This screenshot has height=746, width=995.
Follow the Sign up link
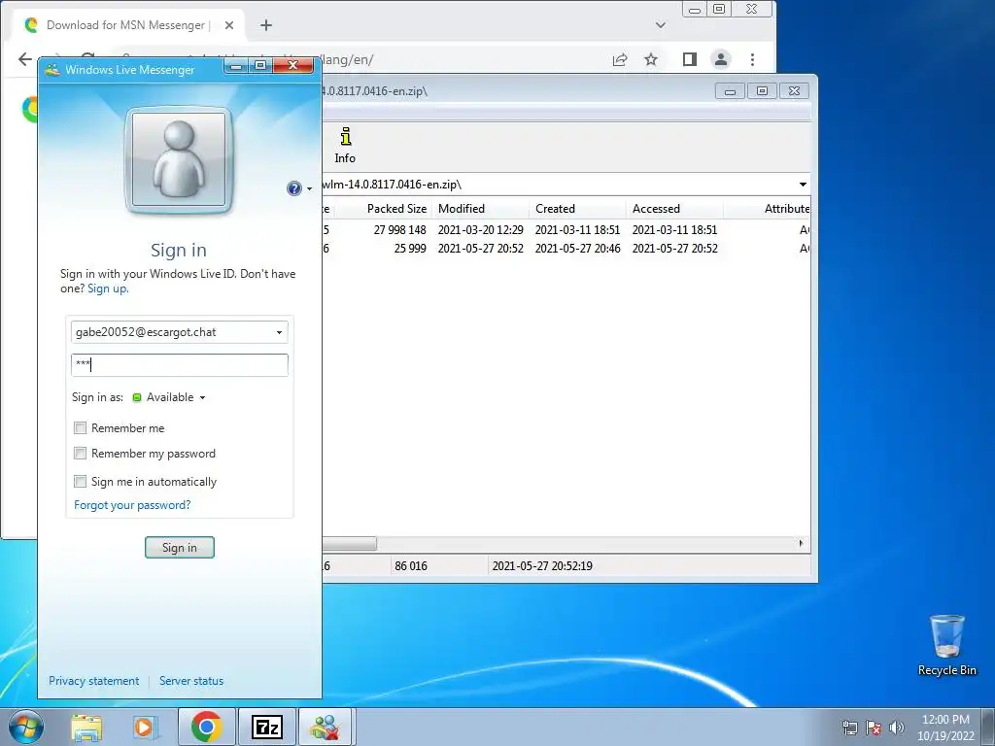(108, 288)
